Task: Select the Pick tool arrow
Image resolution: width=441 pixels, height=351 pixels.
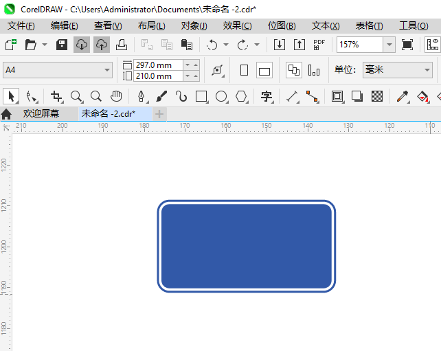Action: pos(11,96)
